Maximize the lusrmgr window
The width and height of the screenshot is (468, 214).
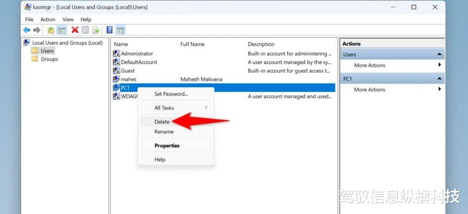click(x=414, y=7)
